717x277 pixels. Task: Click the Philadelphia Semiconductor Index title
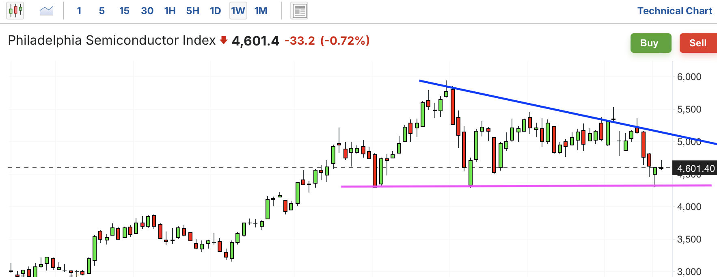click(x=112, y=40)
